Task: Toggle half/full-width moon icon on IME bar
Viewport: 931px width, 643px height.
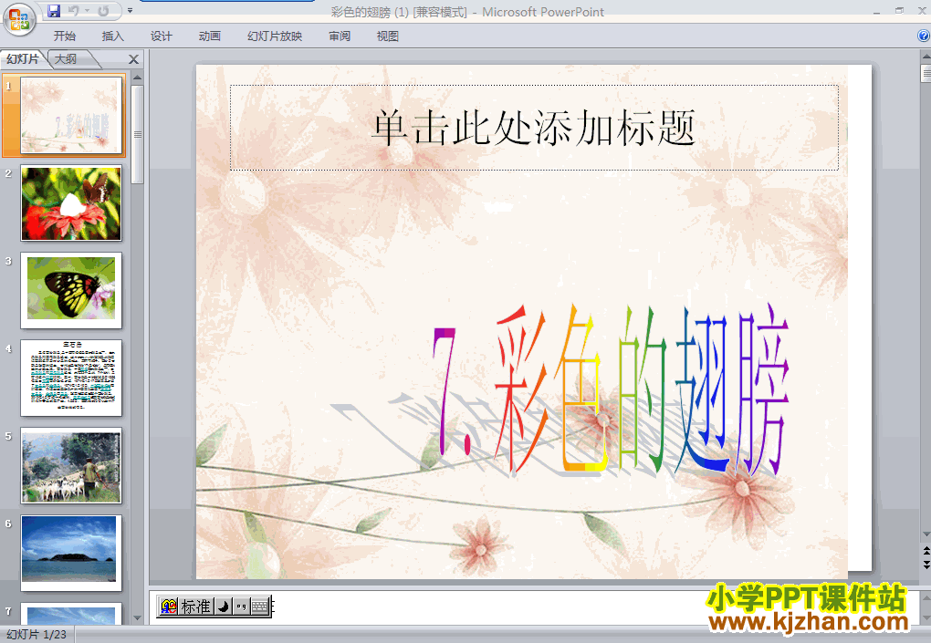Action: coord(223,607)
